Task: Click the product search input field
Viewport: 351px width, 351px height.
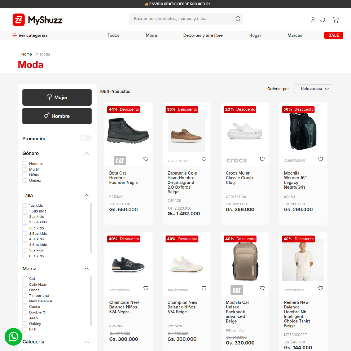Action: coord(182,19)
